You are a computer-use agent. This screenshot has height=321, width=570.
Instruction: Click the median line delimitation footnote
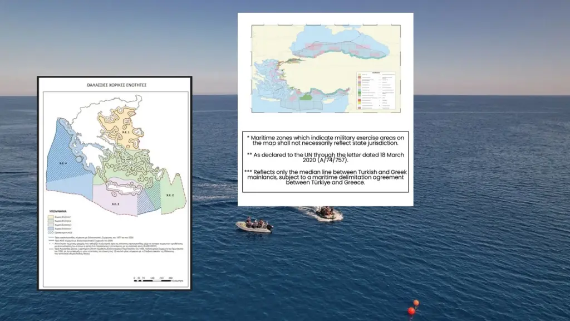tap(326, 177)
